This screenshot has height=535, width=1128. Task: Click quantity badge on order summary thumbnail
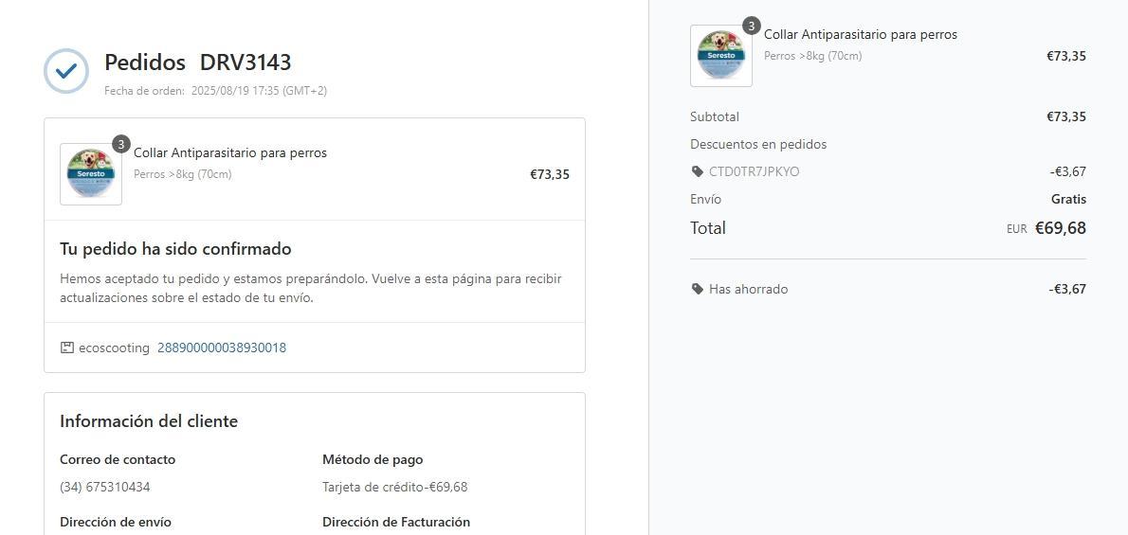(752, 26)
